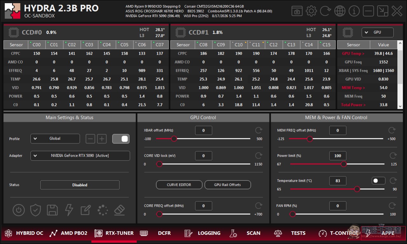The image size is (407, 244).
Task: Switch to the LOGGING tab
Action: coord(202,233)
